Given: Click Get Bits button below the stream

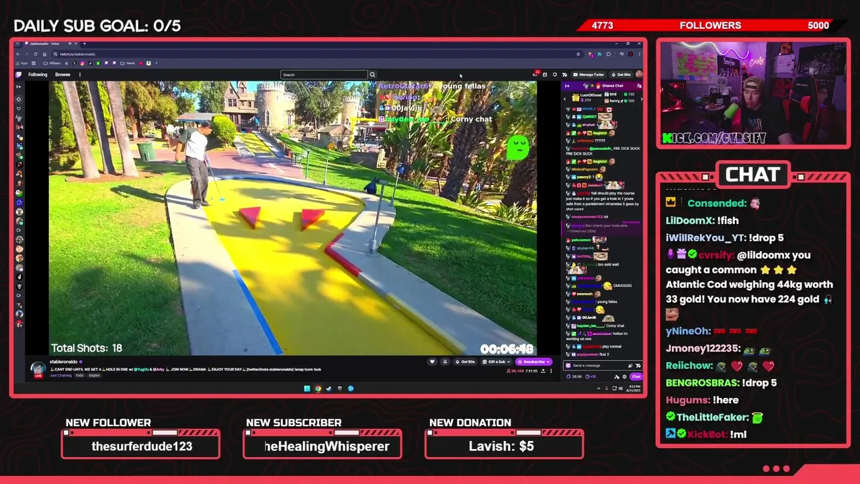Looking at the screenshot, I should (466, 362).
